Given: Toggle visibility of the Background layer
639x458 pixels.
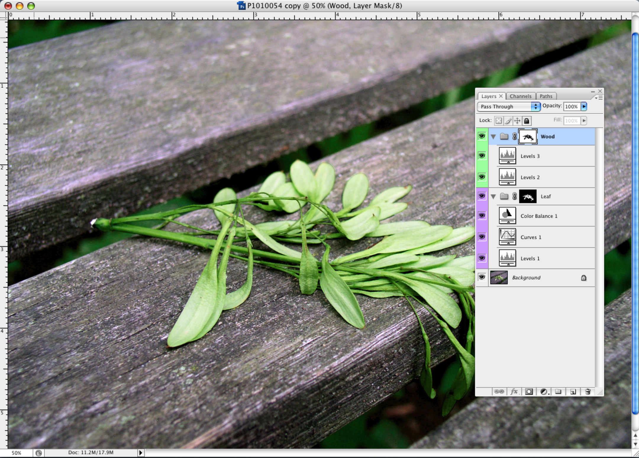Looking at the screenshot, I should (x=481, y=277).
